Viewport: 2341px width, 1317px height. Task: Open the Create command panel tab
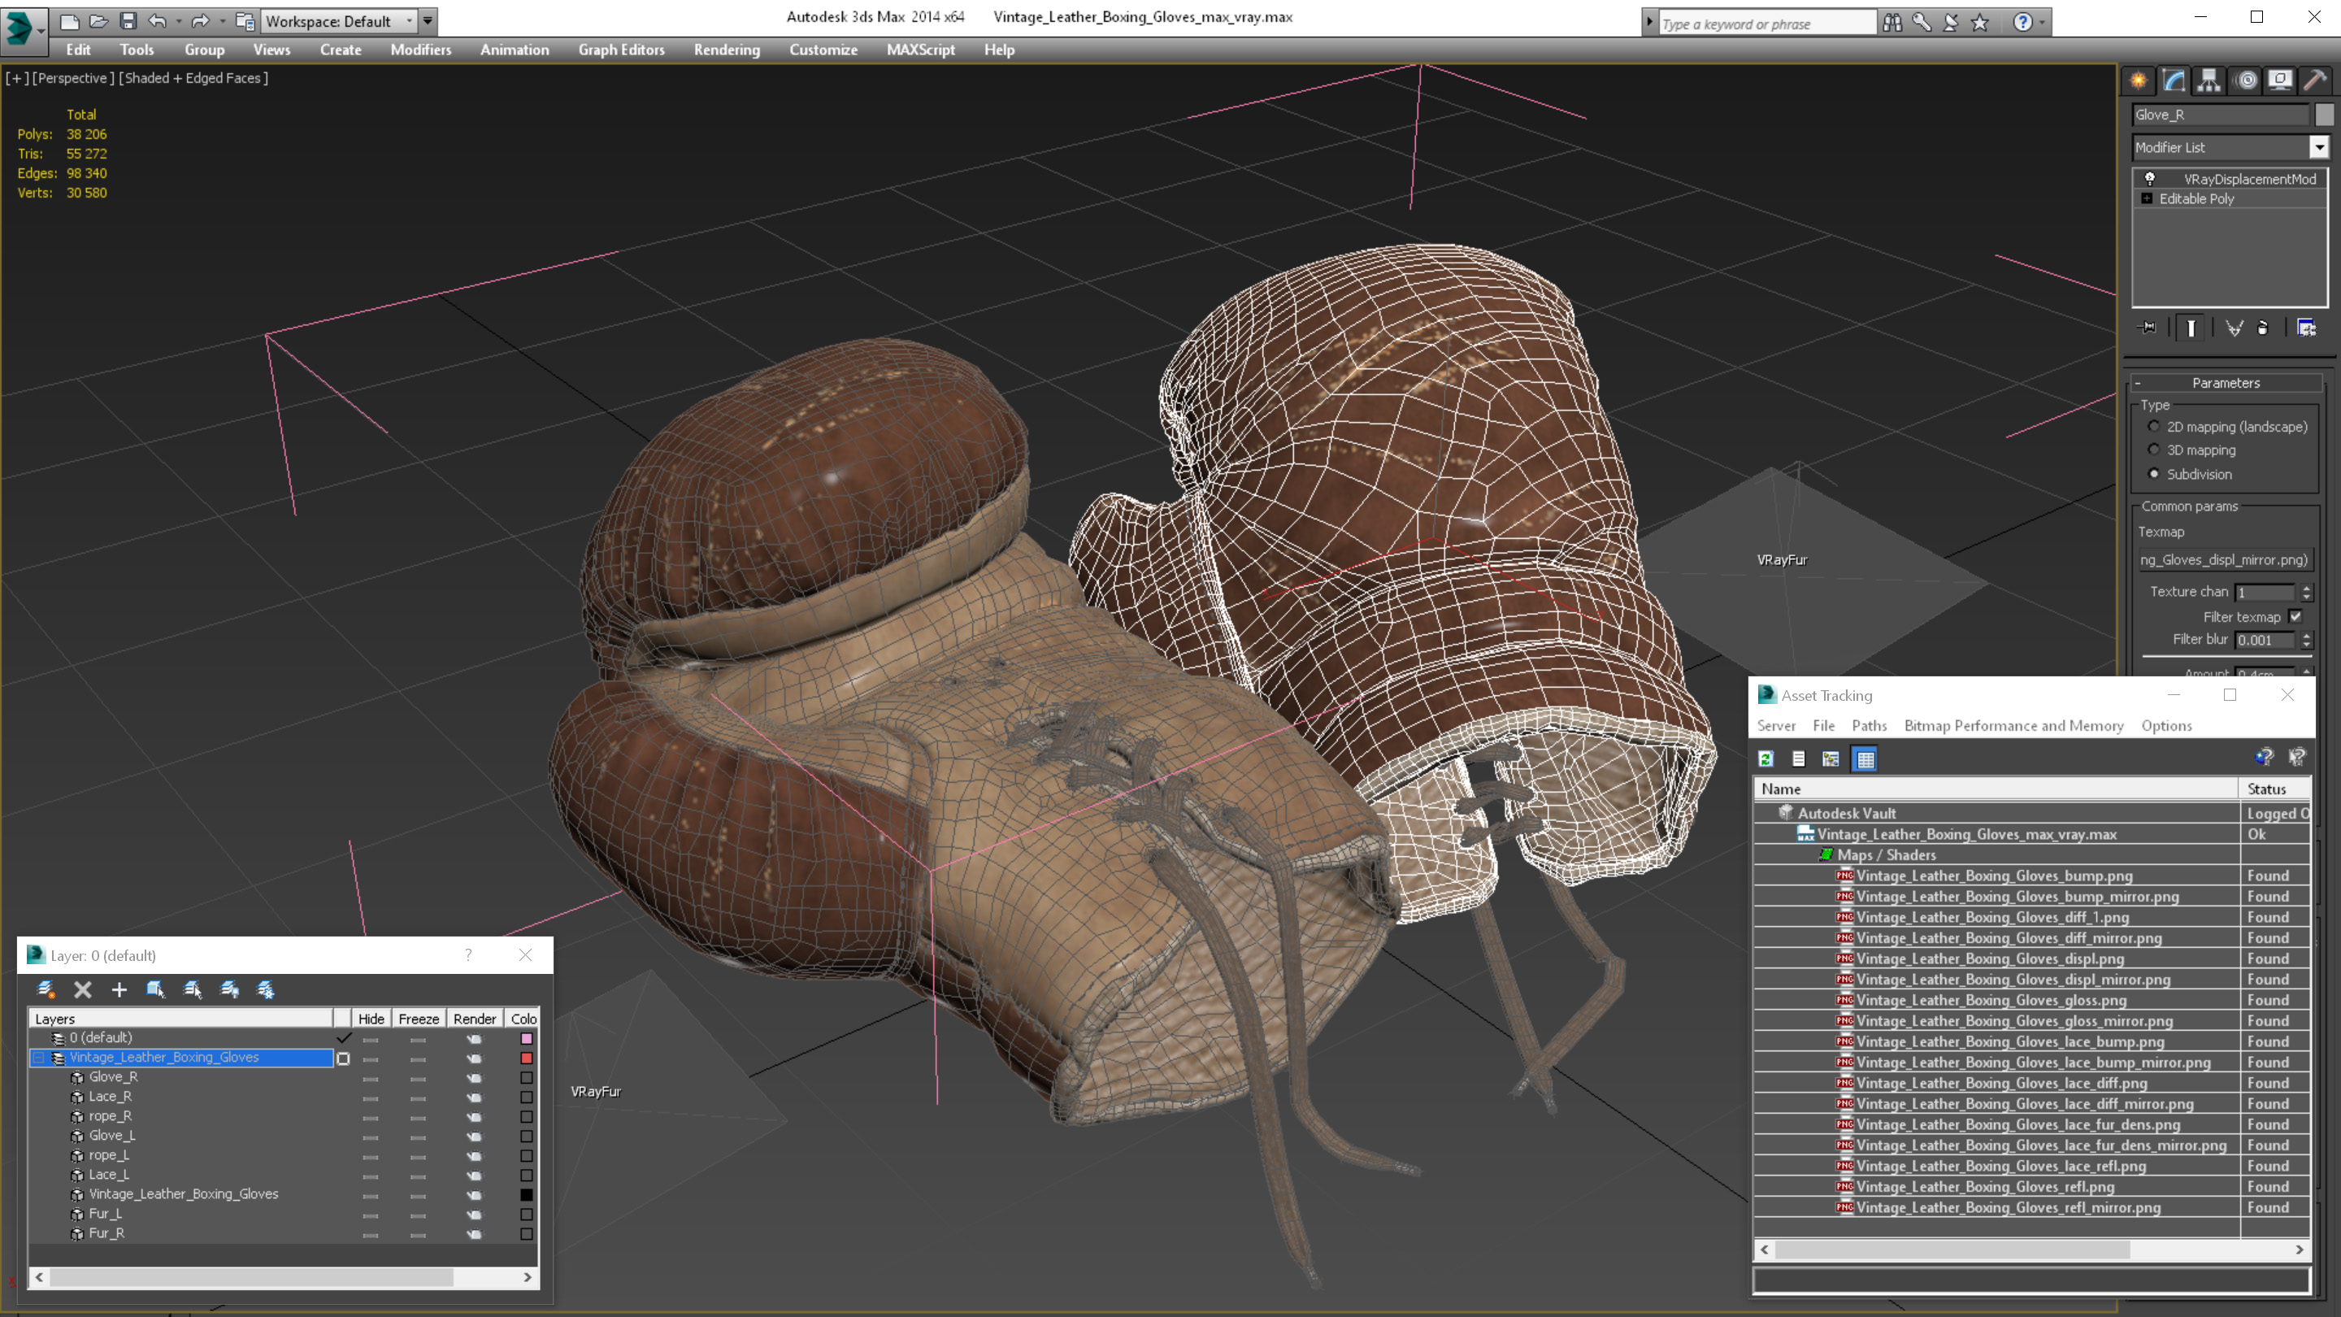tap(2139, 81)
